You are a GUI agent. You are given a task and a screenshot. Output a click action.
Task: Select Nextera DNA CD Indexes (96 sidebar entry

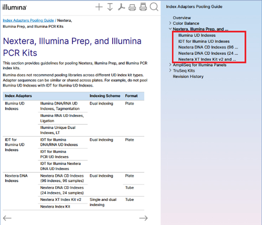[x=208, y=47]
